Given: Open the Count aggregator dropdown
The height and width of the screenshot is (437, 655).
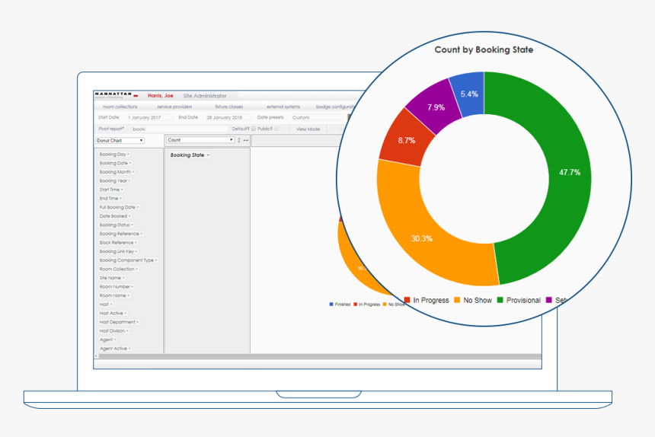Looking at the screenshot, I should click(x=200, y=140).
